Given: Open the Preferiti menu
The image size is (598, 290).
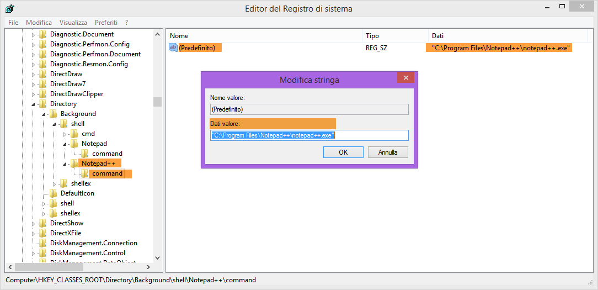Looking at the screenshot, I should click(x=106, y=23).
